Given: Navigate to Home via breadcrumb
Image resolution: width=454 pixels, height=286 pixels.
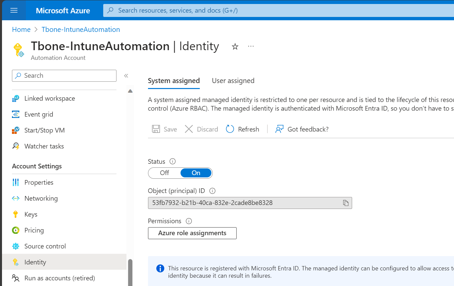Looking at the screenshot, I should 21,29.
